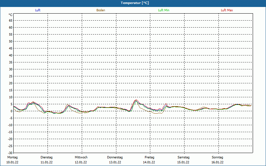
Task: Click the 'Mittwoch' day label
Action: click(81, 157)
